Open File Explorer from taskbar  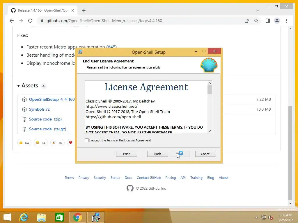[x=42, y=217]
